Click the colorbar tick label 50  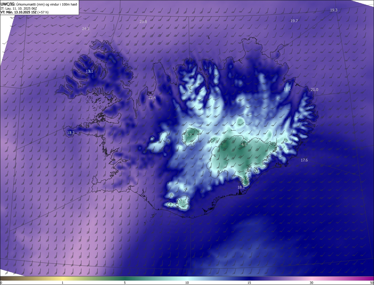pos(372,283)
